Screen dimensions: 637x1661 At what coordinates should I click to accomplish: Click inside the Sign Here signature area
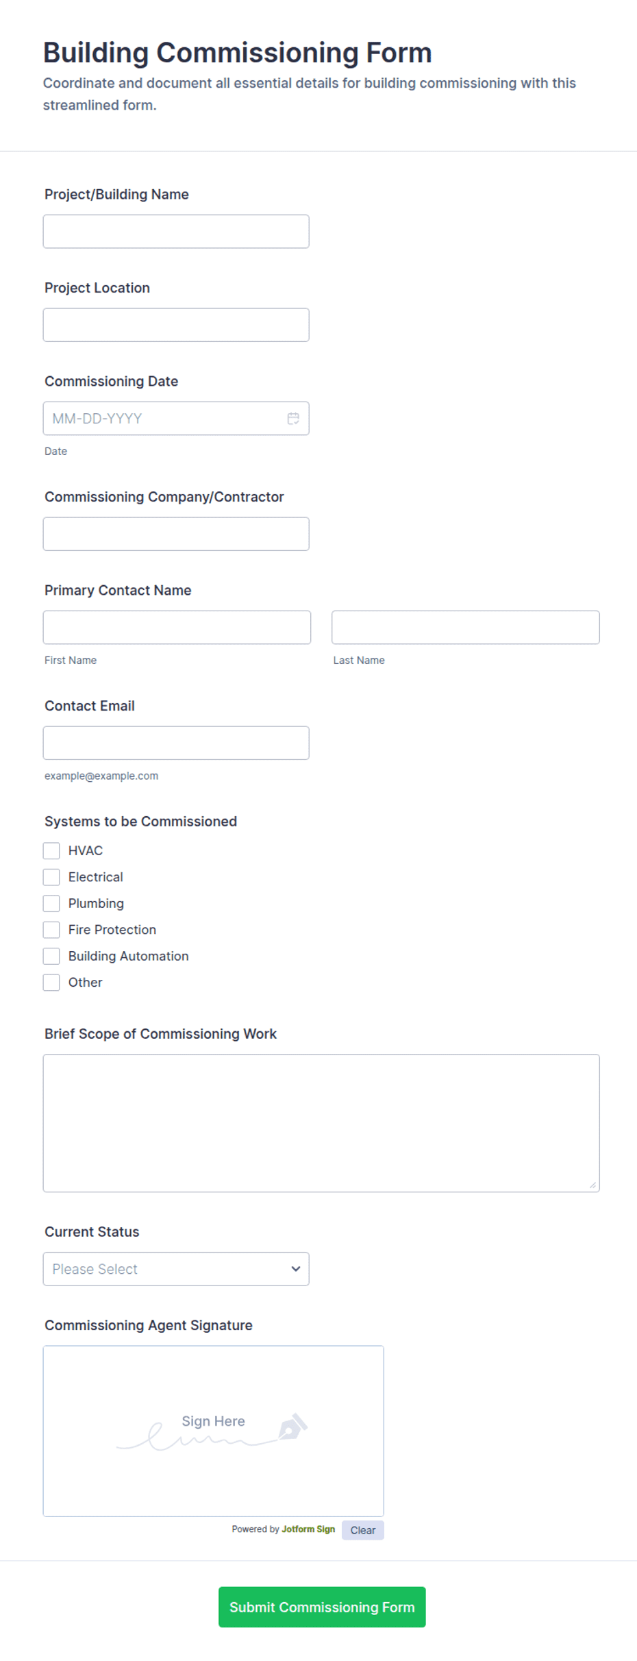coord(213,1431)
